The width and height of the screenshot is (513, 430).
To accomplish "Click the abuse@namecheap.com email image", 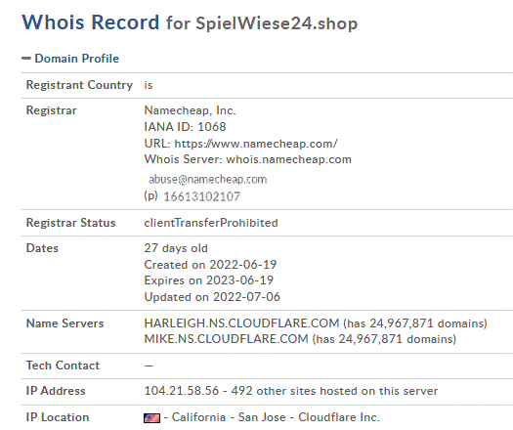I will (208, 180).
